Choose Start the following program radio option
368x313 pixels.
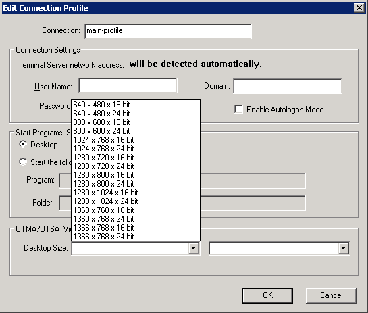pyautogui.click(x=23, y=162)
